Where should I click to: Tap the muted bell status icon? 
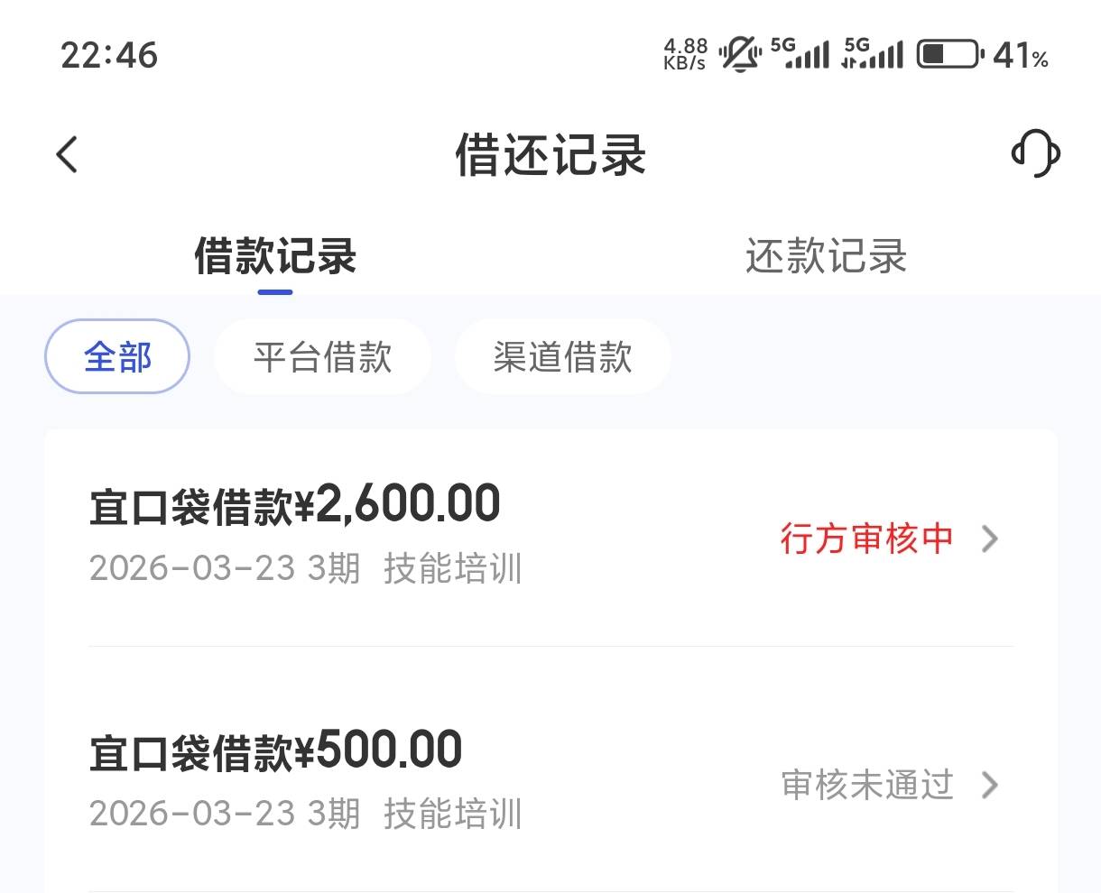740,55
